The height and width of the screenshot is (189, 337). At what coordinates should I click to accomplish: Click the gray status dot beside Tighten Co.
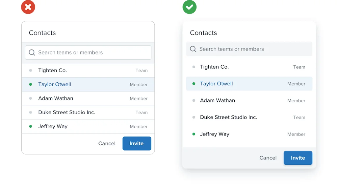pyautogui.click(x=31, y=70)
